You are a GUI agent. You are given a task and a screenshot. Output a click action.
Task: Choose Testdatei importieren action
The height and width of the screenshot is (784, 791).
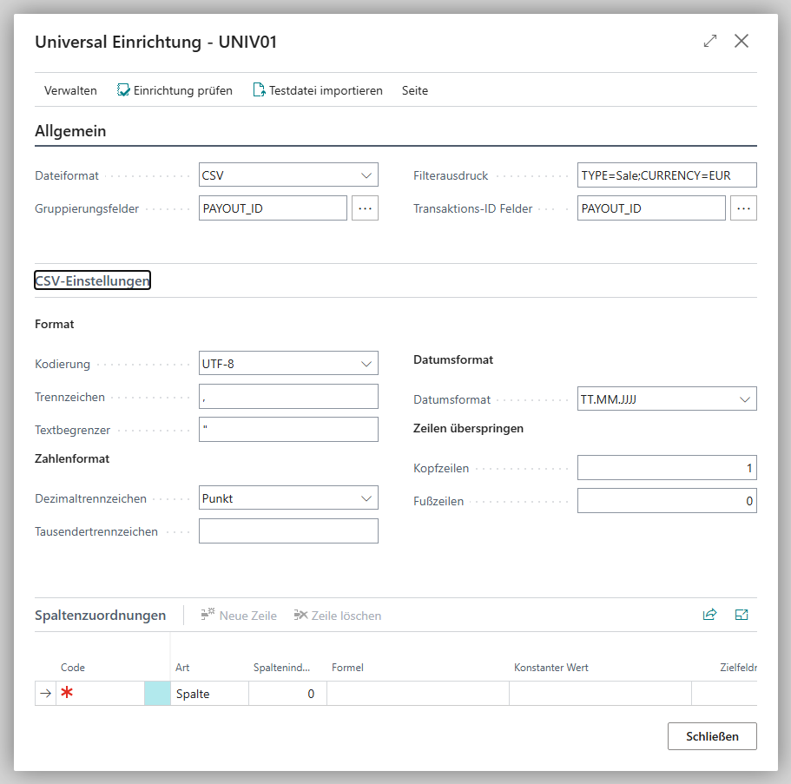click(318, 90)
